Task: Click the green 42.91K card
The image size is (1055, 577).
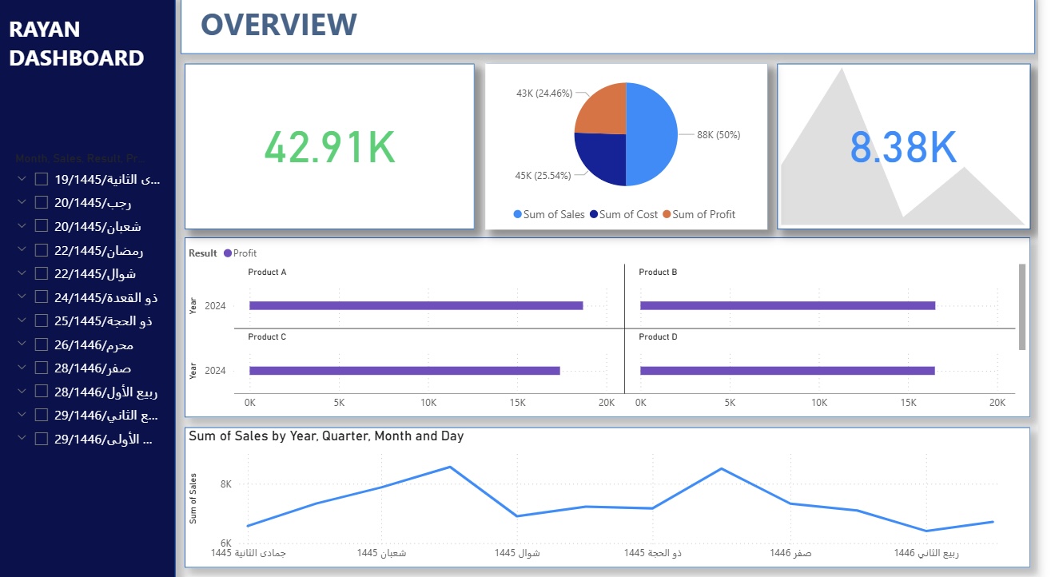Action: click(329, 147)
